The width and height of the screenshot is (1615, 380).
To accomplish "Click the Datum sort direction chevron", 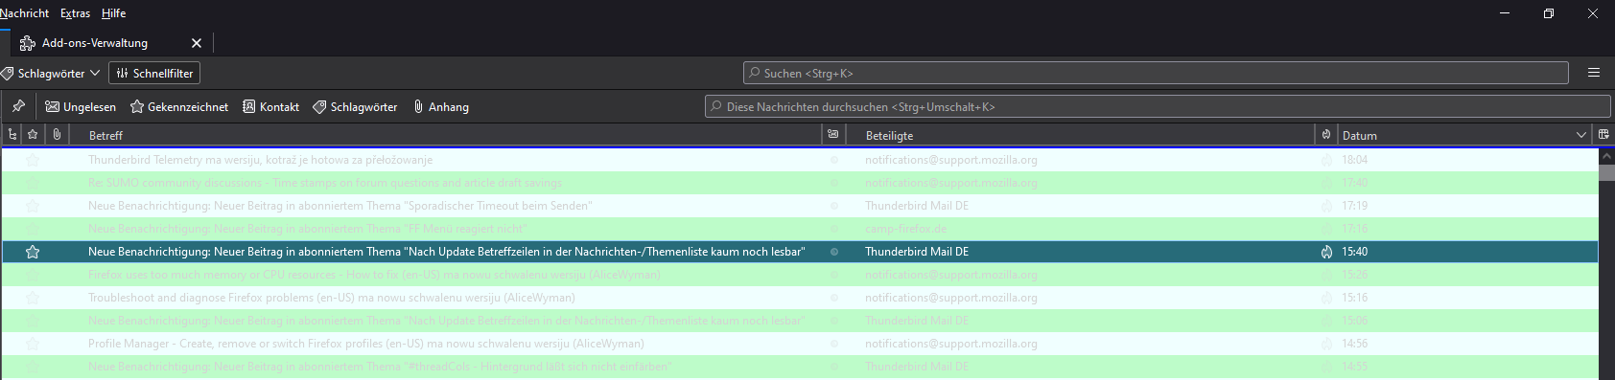I will 1581,135.
